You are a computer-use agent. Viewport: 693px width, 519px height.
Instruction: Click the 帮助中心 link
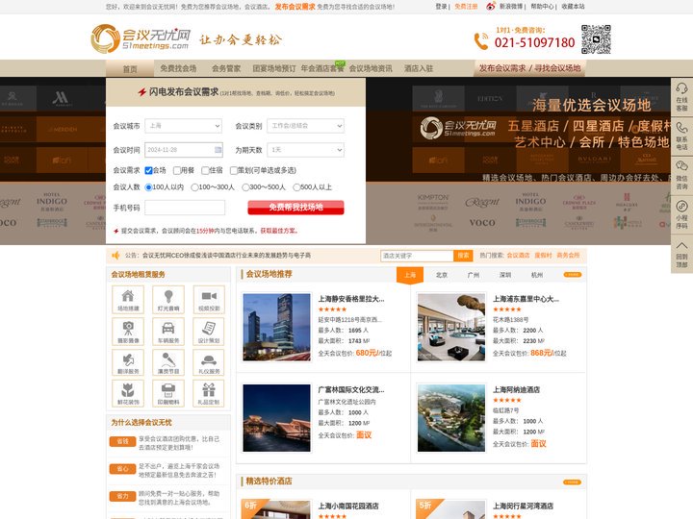(542, 7)
